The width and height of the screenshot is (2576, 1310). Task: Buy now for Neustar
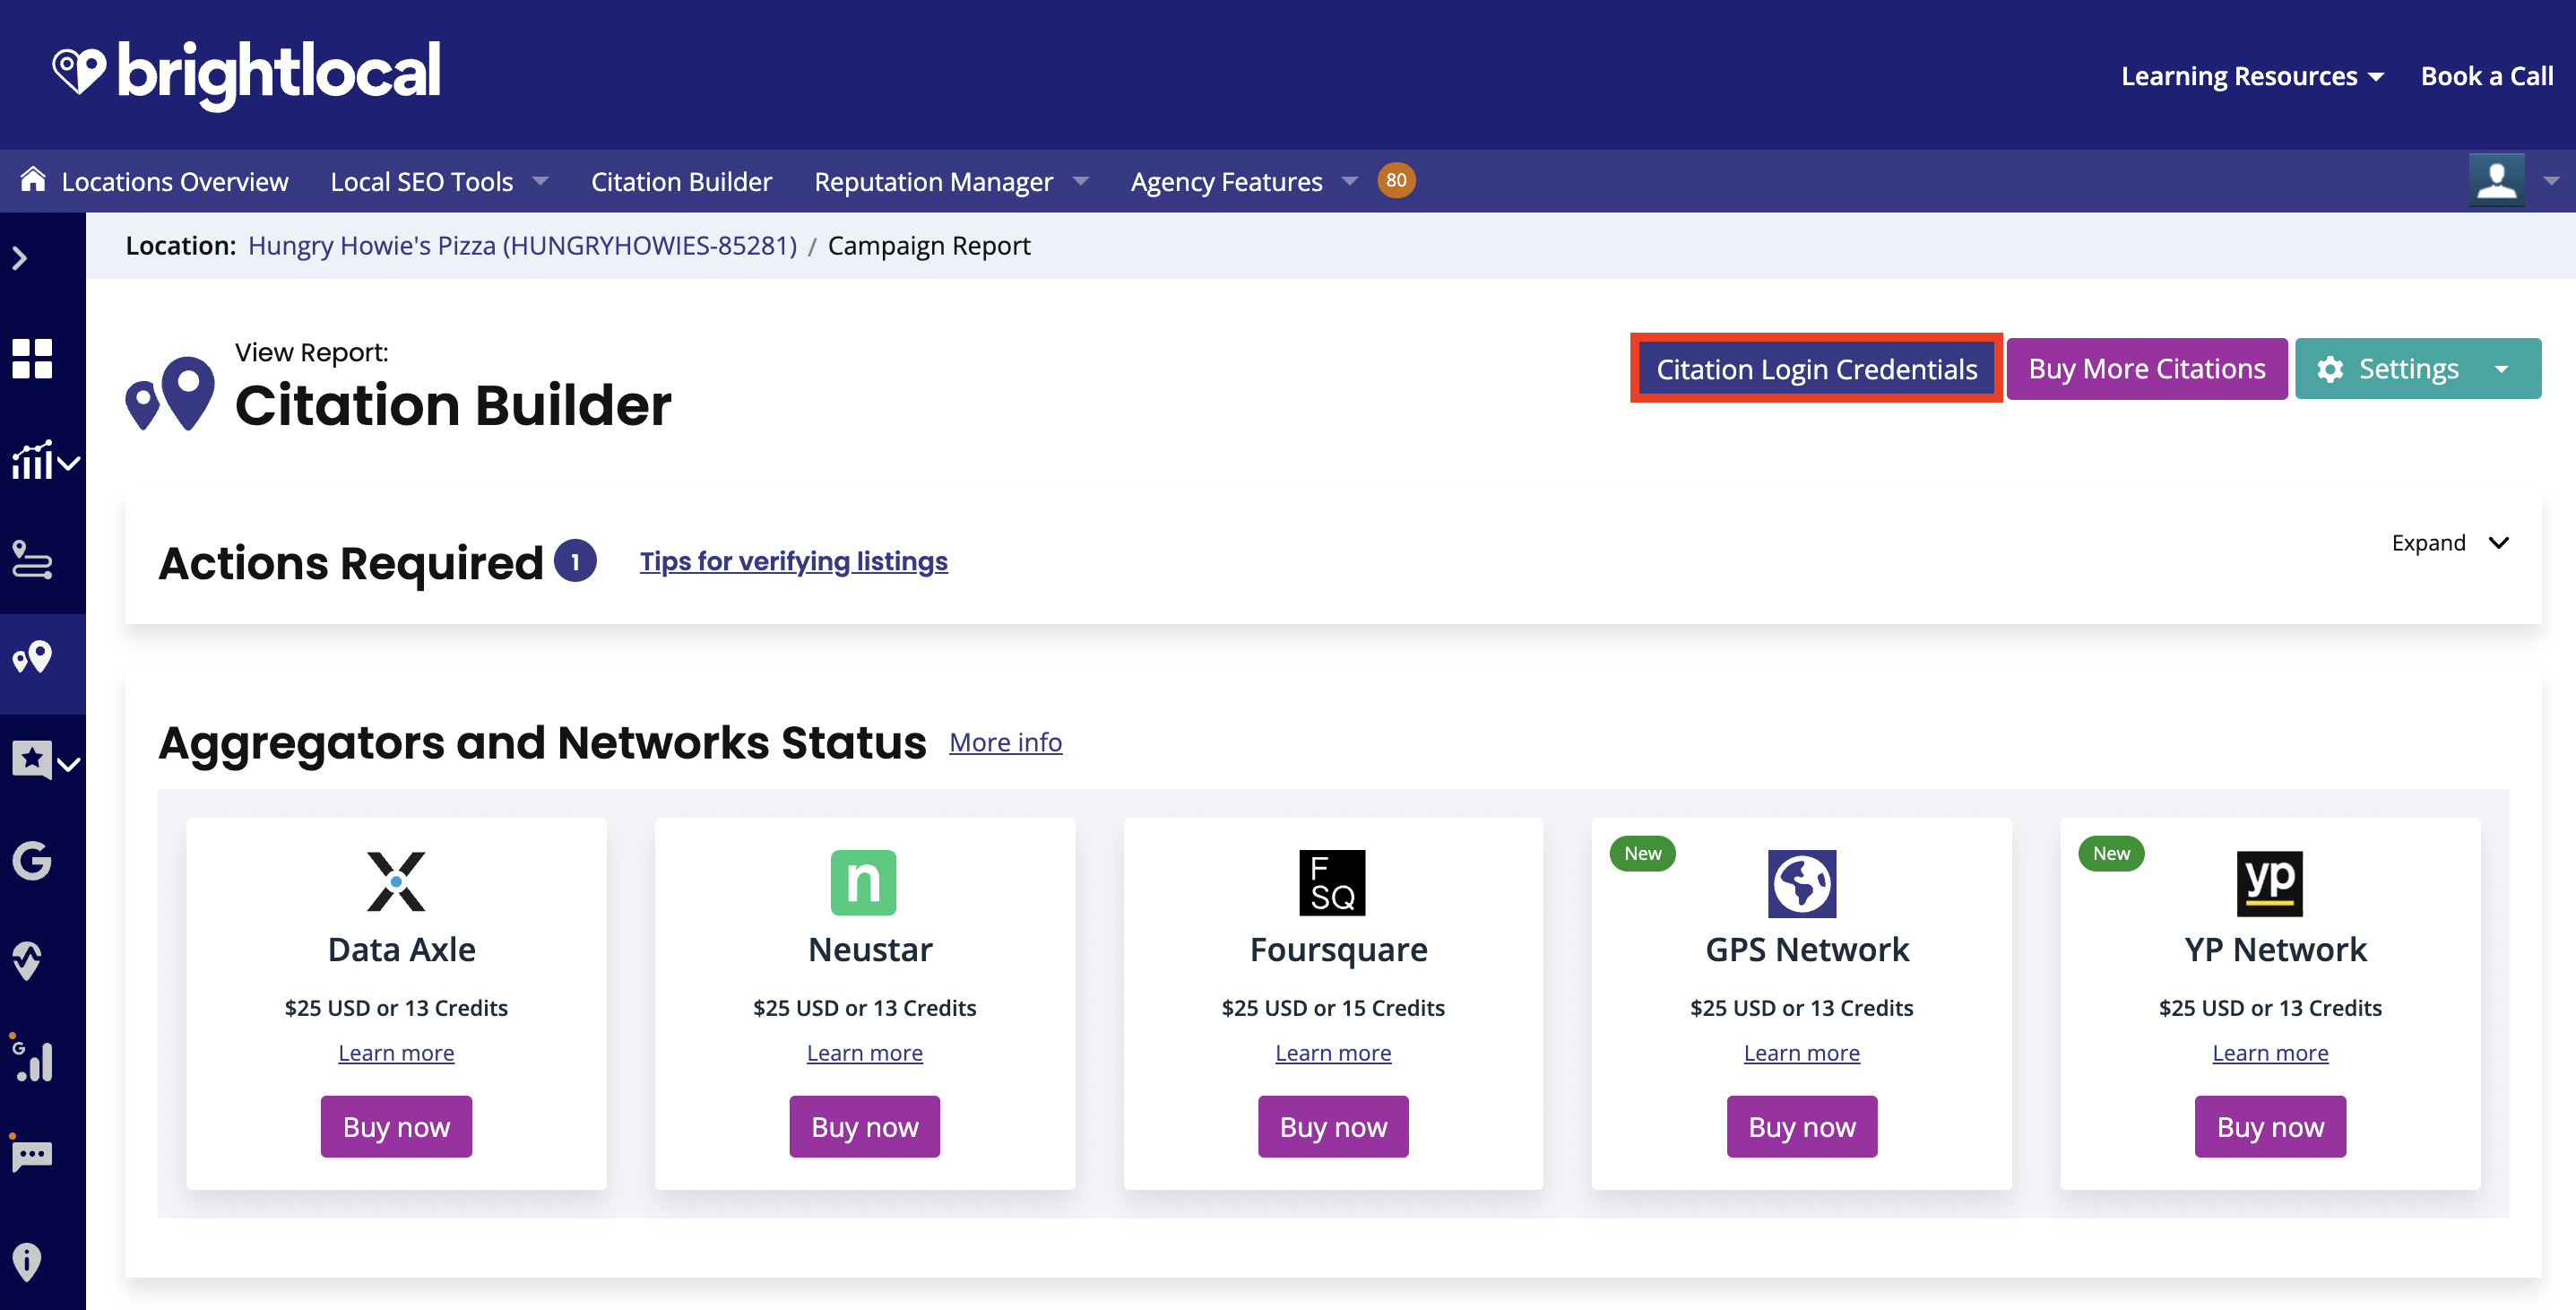865,1127
